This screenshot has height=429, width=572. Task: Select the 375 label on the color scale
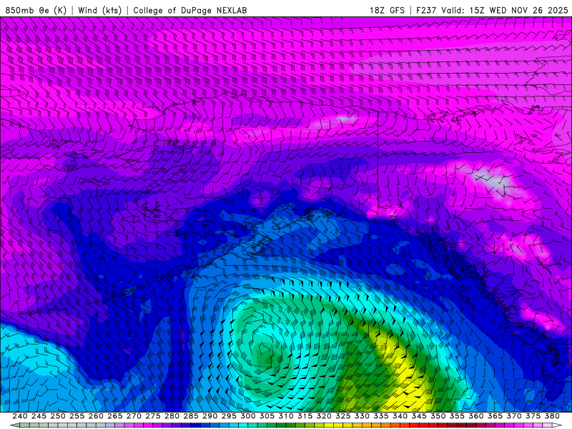coord(533,416)
